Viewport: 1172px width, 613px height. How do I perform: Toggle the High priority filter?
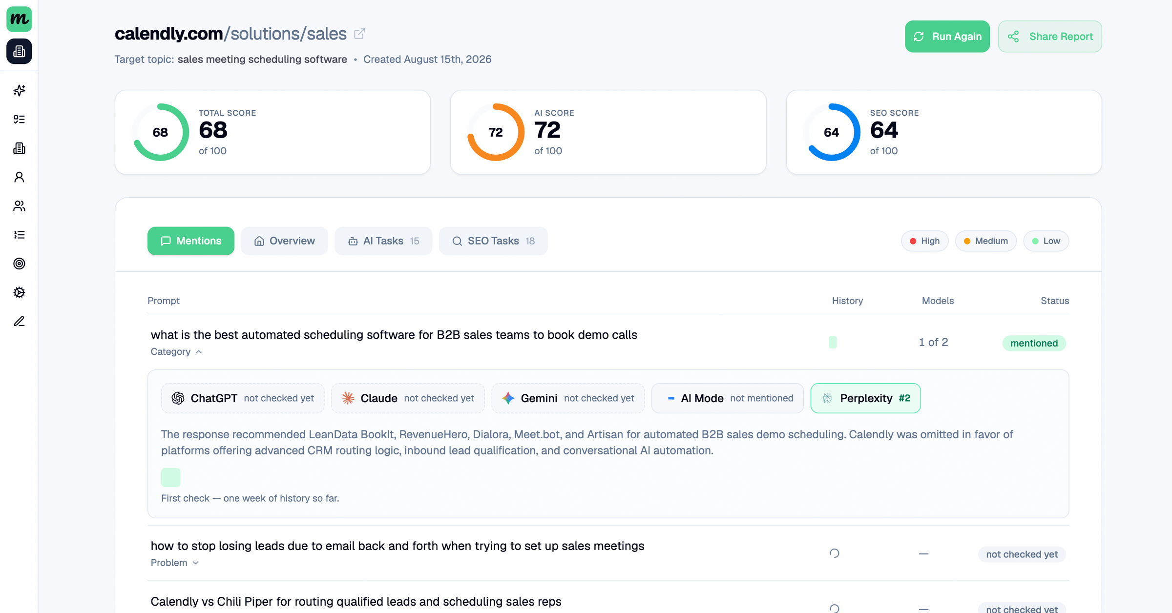pyautogui.click(x=924, y=241)
